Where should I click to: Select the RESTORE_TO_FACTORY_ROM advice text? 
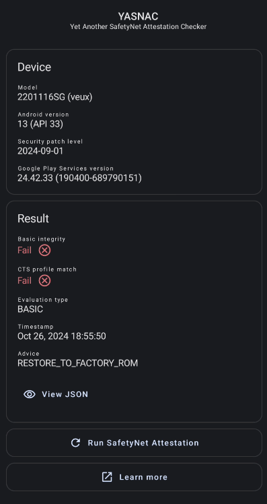point(77,363)
